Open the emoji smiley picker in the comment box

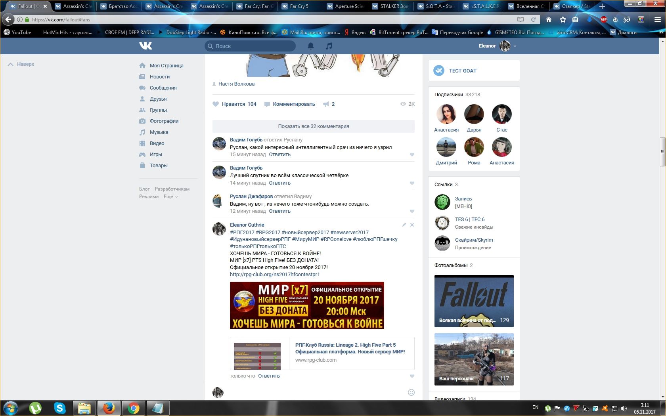411,392
